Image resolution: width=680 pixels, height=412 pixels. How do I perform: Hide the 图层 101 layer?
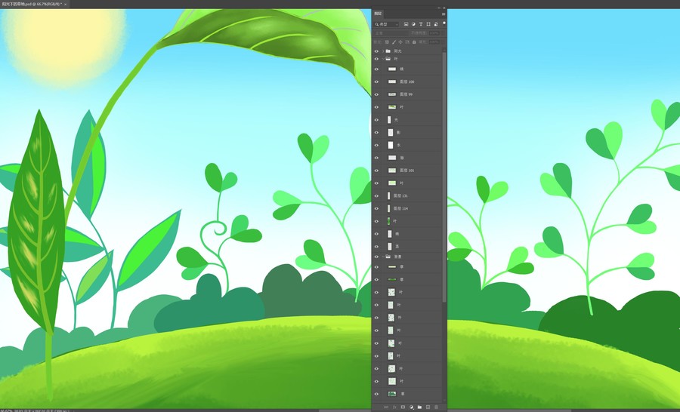[x=376, y=171]
